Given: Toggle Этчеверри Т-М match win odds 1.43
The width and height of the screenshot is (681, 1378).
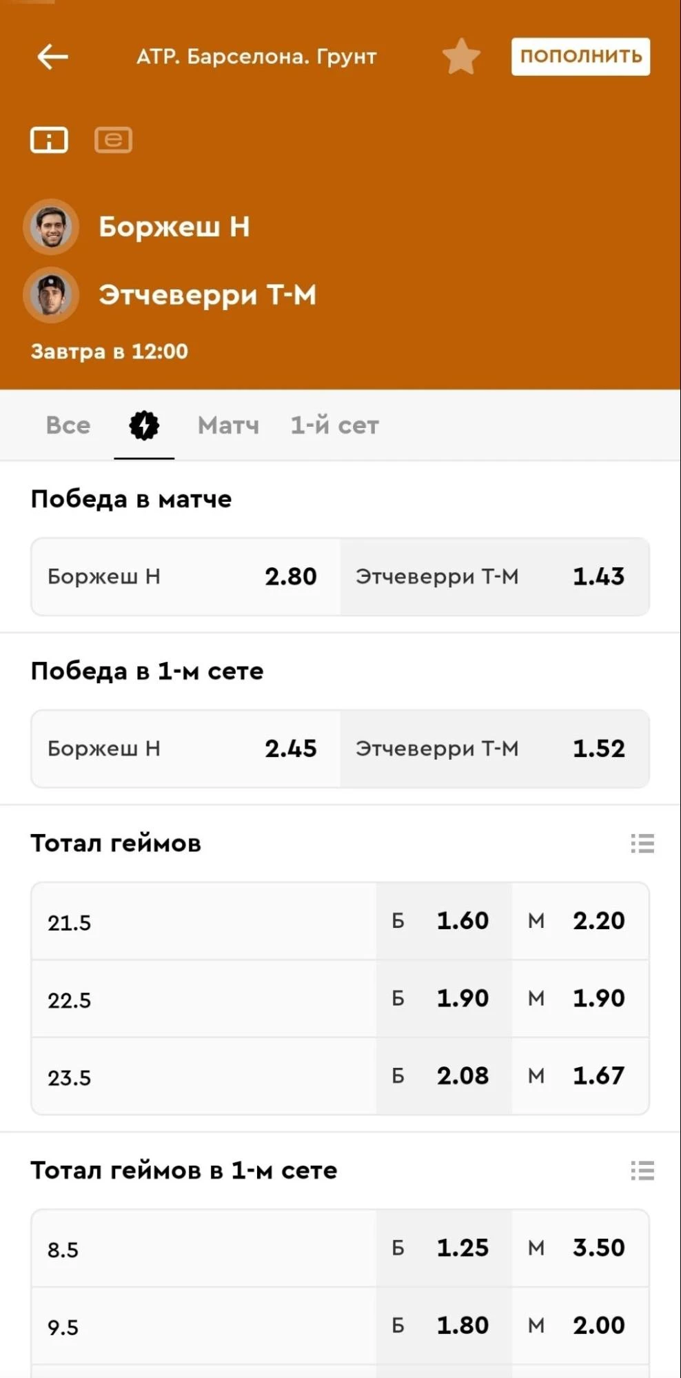Looking at the screenshot, I should (x=494, y=578).
